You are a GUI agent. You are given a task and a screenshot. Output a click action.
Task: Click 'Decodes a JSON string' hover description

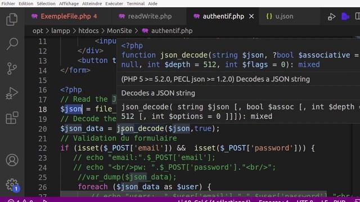(x=158, y=93)
